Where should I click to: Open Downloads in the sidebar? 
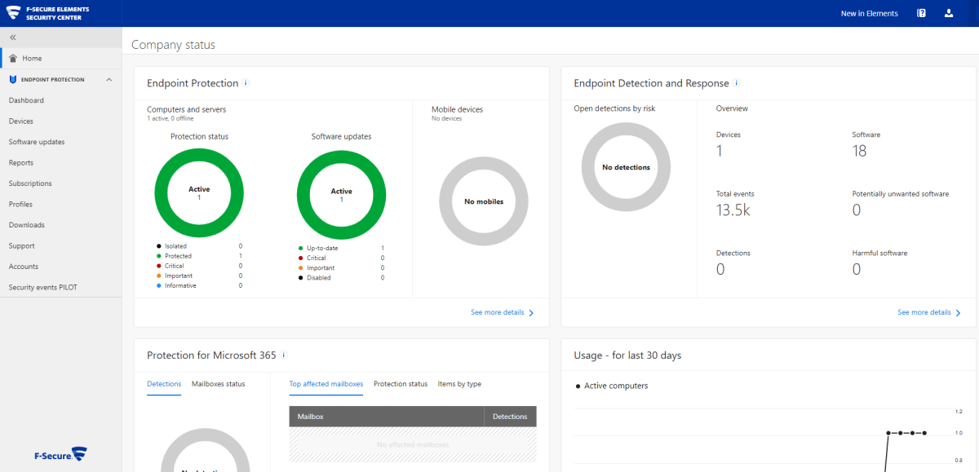tap(27, 225)
